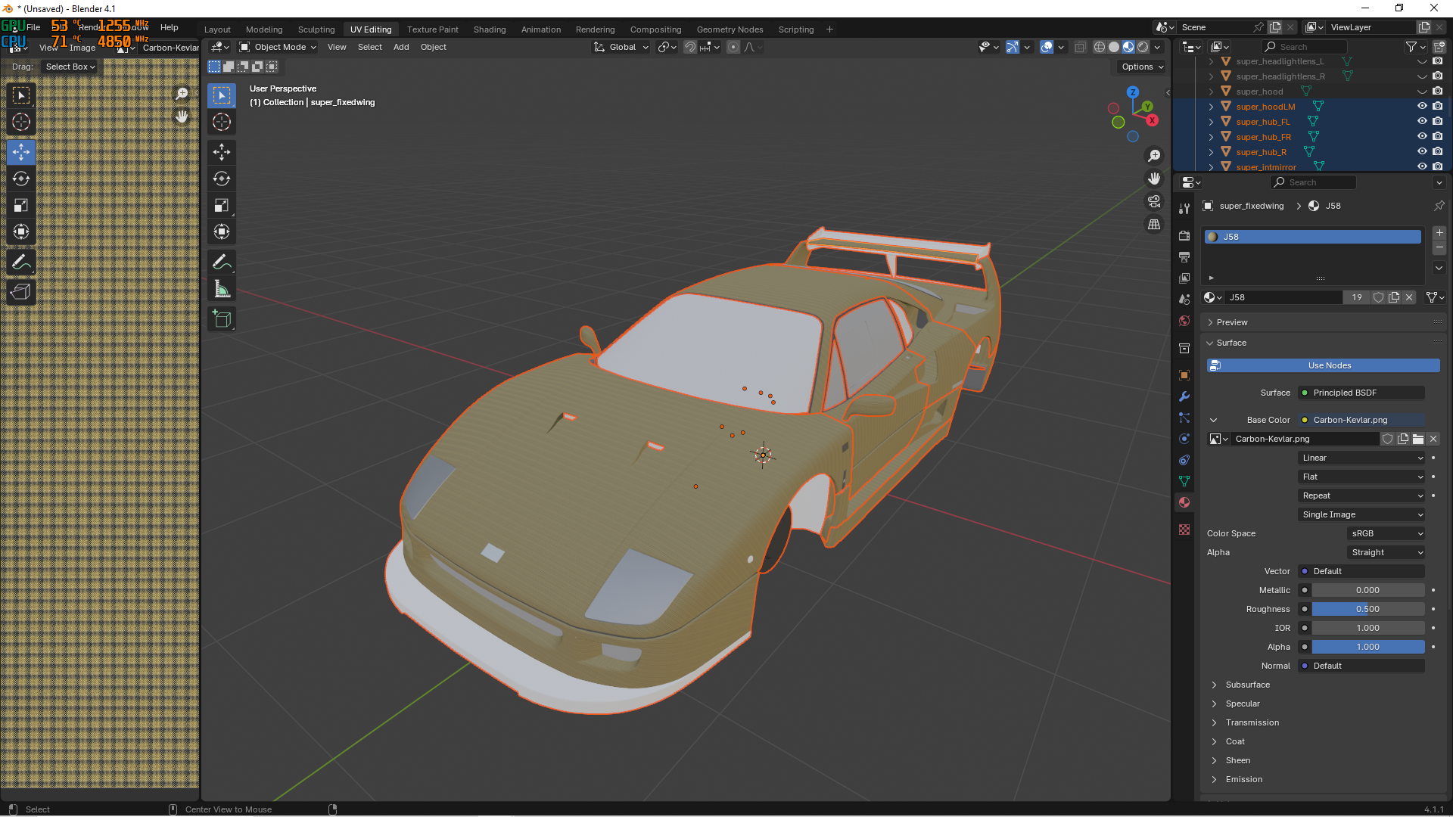Image resolution: width=1453 pixels, height=817 pixels.
Task: Disable render for super_hoodLM camera icon
Action: 1437,107
